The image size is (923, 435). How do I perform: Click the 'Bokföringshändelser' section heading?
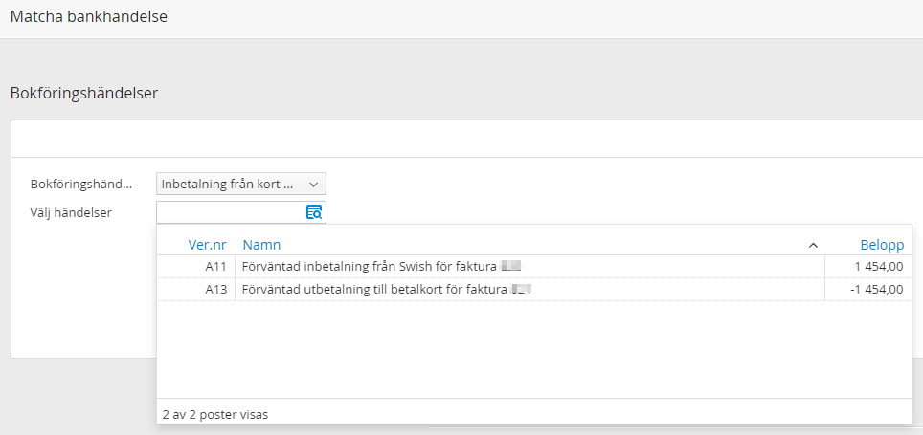point(84,93)
